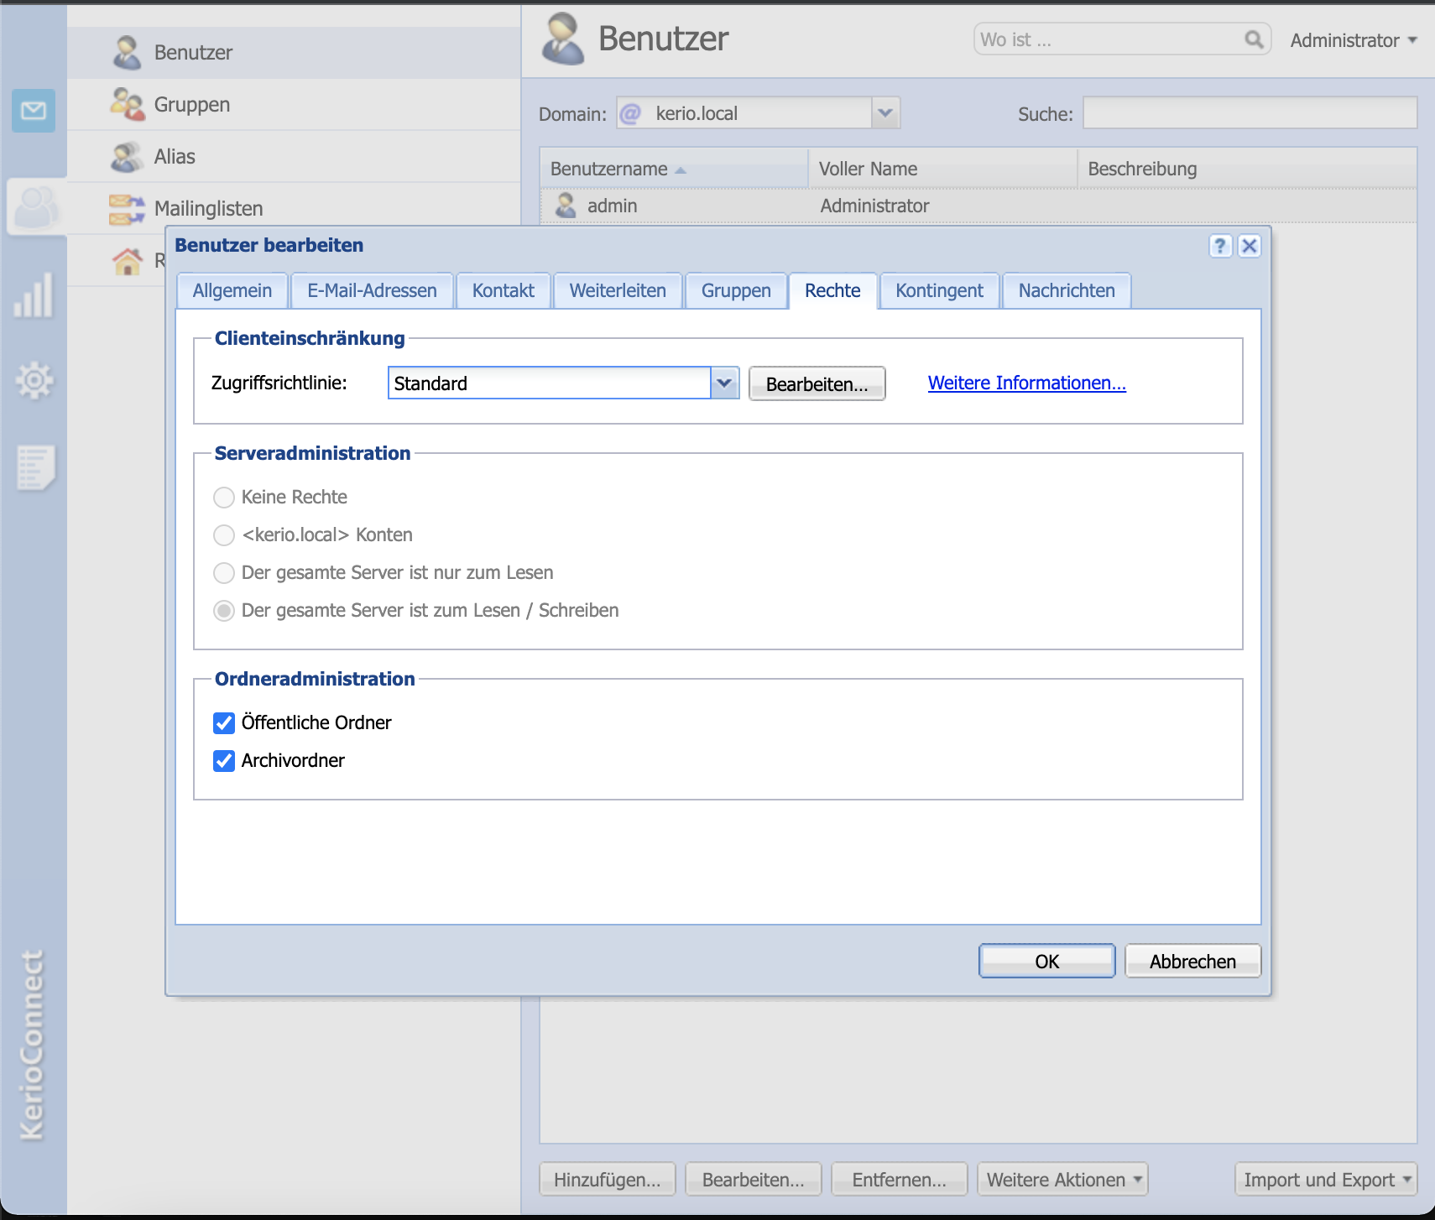The image size is (1435, 1220).
Task: Click the logs notepad sidebar icon
Action: tap(35, 467)
